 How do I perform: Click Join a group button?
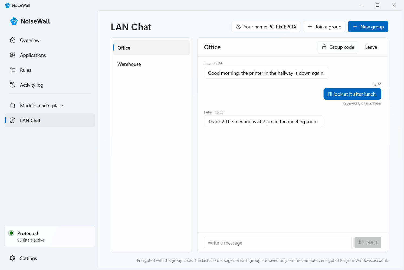324,27
